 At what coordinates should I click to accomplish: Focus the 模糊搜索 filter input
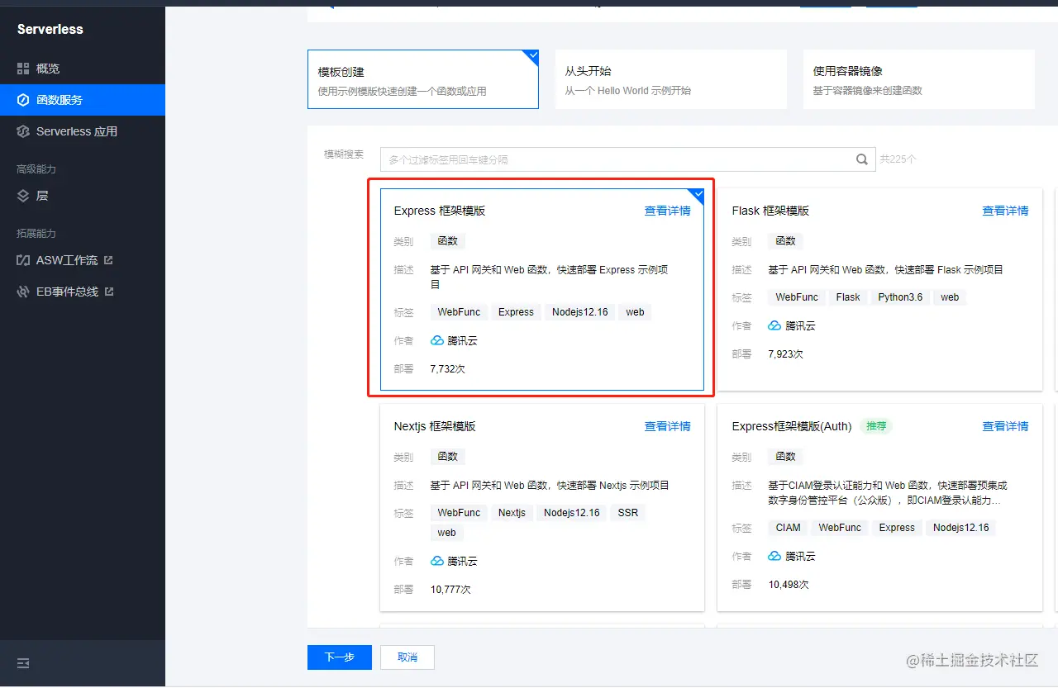[627, 159]
